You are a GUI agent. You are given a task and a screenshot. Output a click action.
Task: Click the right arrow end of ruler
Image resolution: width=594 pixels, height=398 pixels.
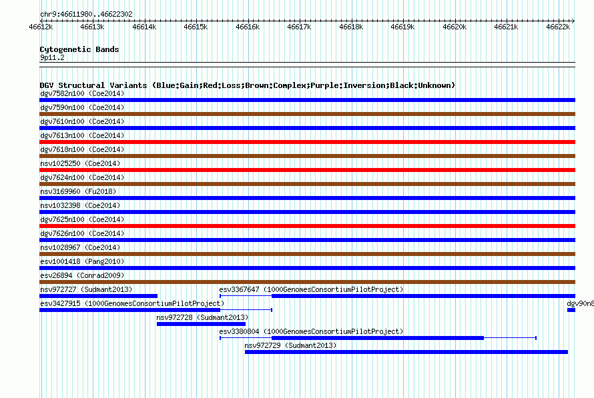tap(573, 21)
